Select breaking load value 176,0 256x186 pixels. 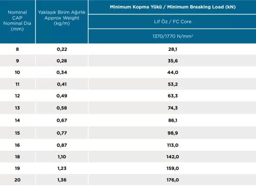(x=173, y=180)
